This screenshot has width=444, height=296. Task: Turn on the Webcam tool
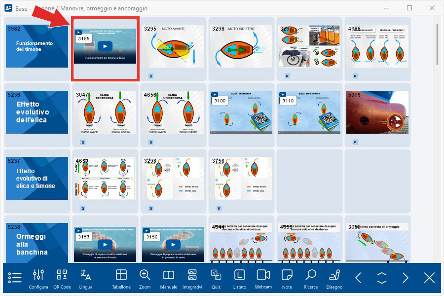[x=263, y=278]
